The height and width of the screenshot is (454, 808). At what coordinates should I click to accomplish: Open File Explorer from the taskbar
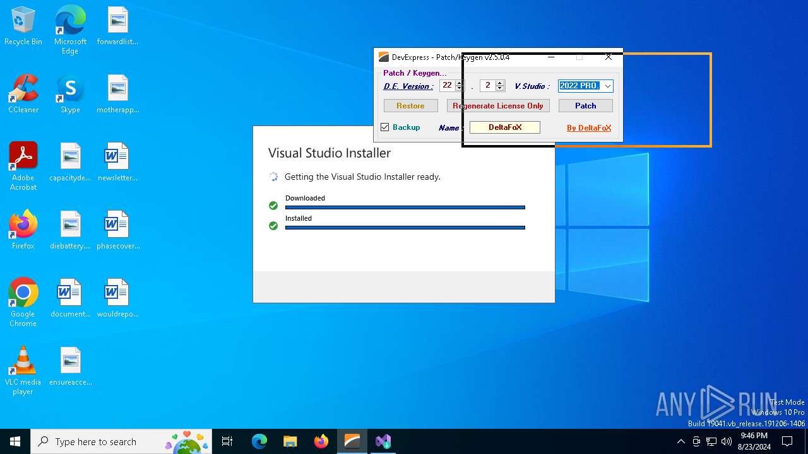[290, 441]
